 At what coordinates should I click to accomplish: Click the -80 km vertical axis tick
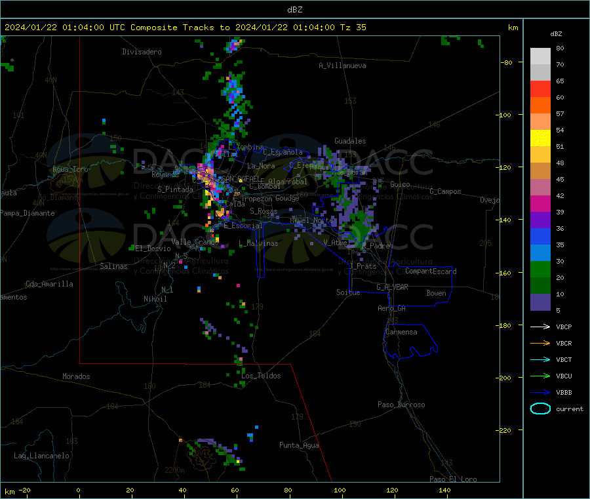point(507,62)
